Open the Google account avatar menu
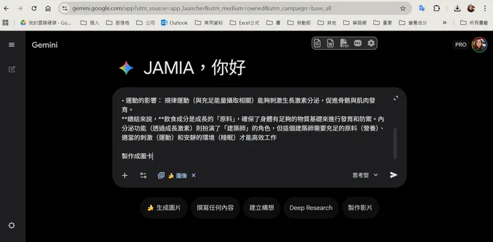Image resolution: width=493 pixels, height=242 pixels. 480,45
